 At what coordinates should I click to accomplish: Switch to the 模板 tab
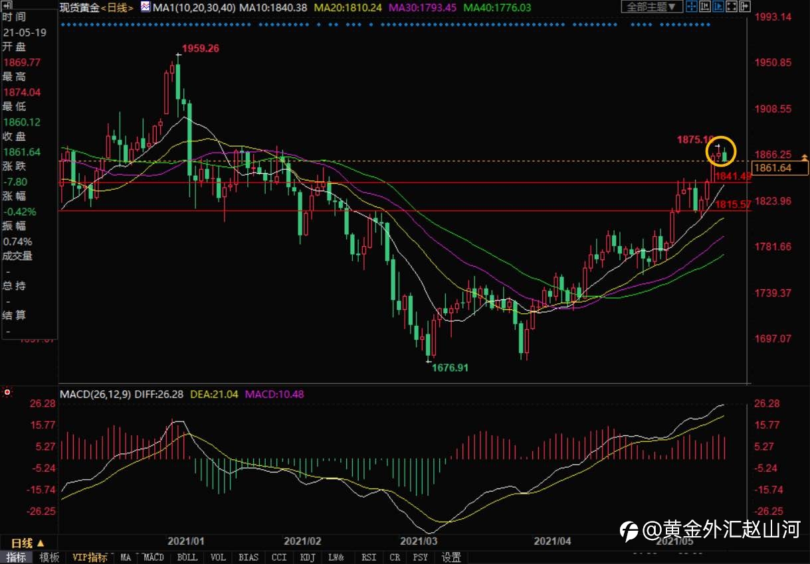coord(49,557)
